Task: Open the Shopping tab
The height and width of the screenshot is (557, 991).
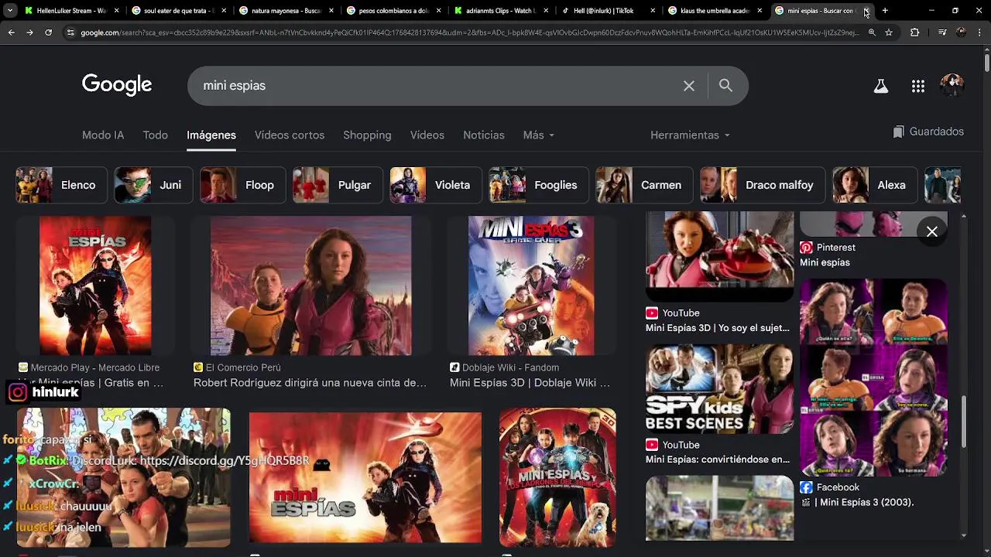Action: click(x=367, y=135)
